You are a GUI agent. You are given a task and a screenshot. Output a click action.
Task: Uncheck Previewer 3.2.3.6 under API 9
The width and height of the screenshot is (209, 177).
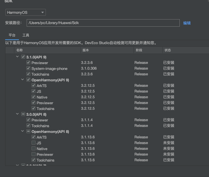coord(28,62)
